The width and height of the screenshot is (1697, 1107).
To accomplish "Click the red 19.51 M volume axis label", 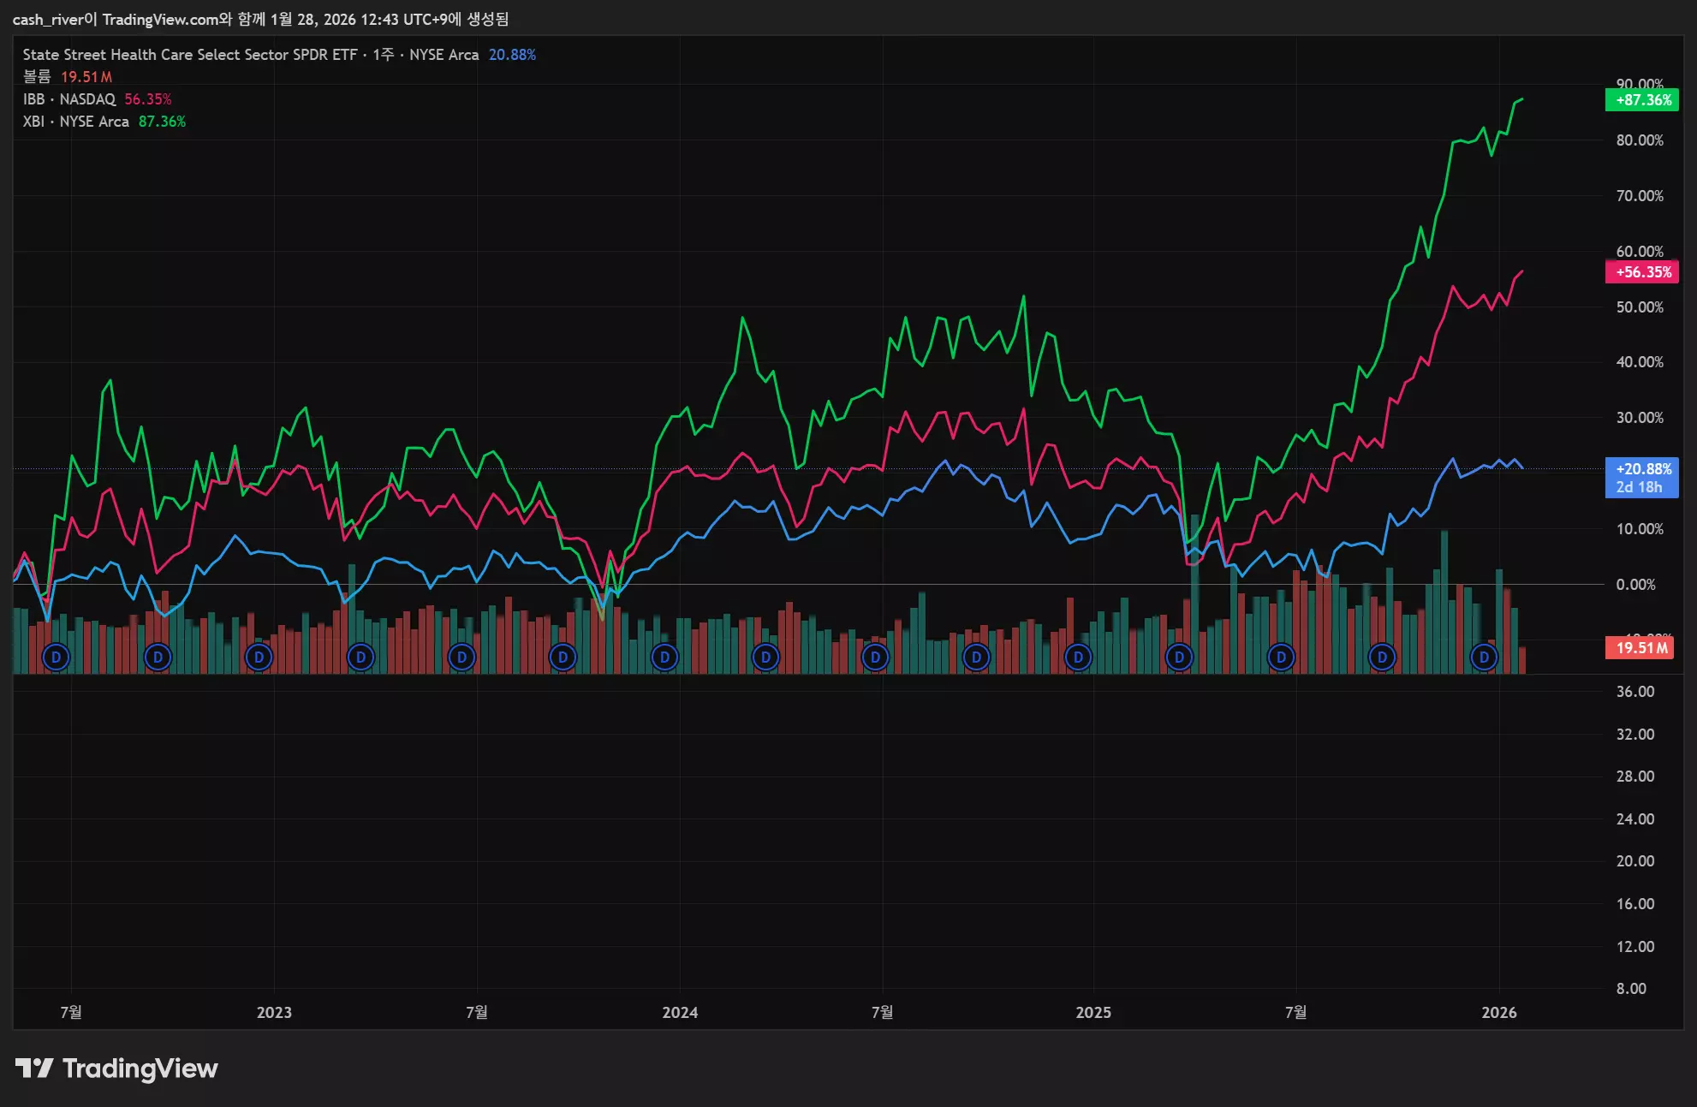I will point(1640,648).
